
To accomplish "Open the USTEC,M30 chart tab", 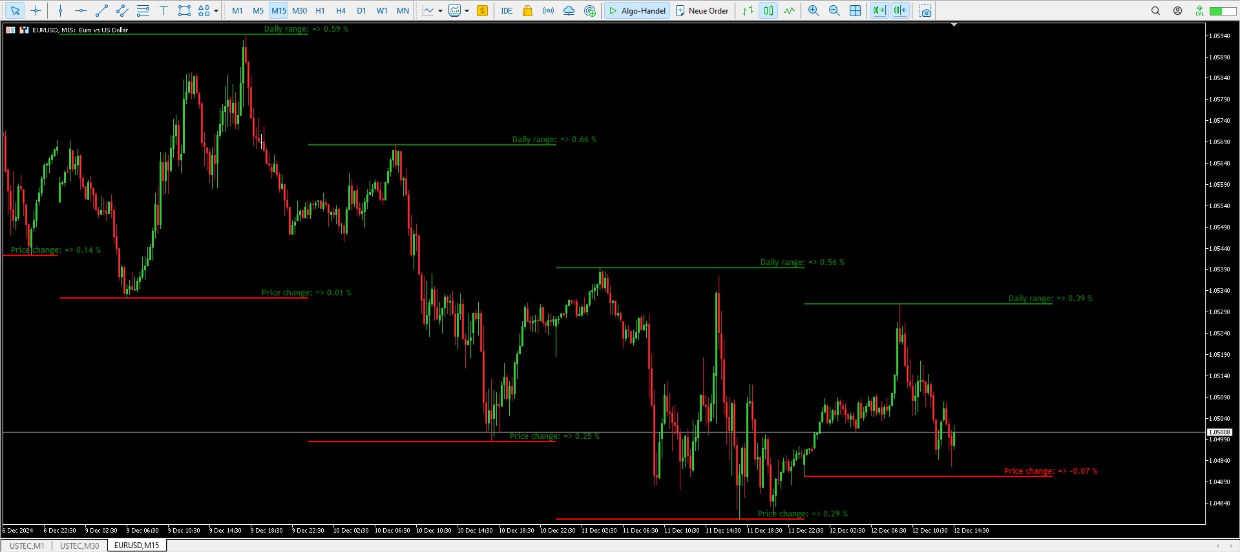I will tap(79, 546).
